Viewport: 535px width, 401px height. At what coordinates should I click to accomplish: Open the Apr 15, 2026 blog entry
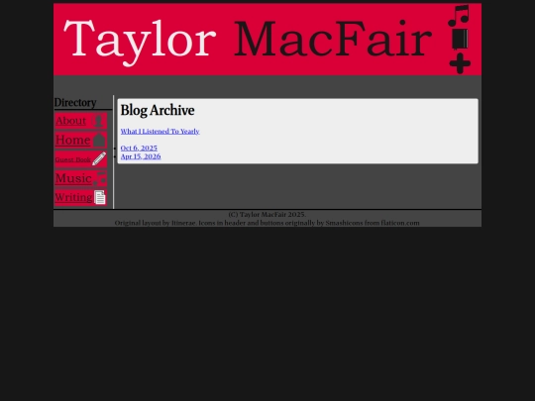(x=141, y=156)
